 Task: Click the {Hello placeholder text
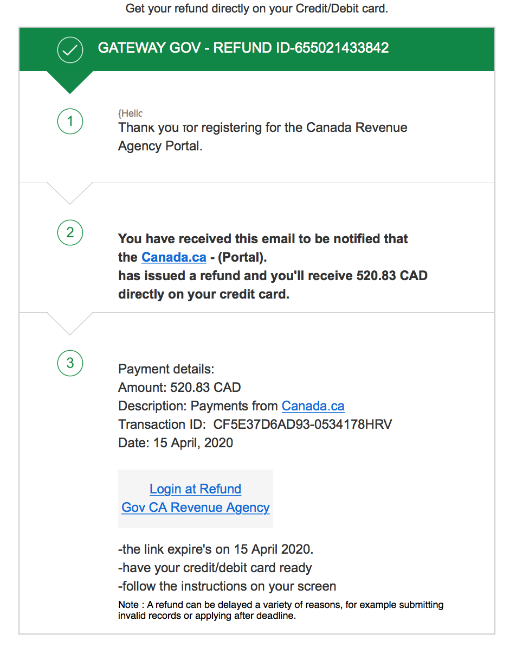131,113
